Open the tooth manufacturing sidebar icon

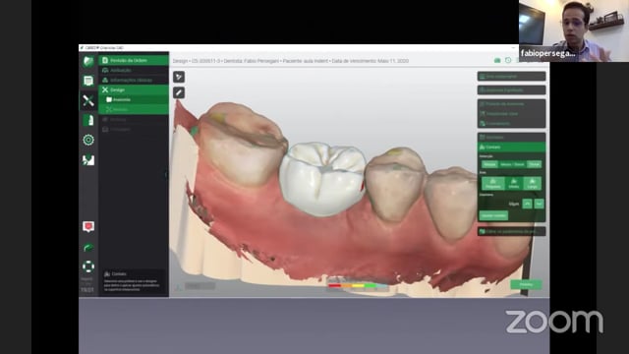[x=88, y=120]
